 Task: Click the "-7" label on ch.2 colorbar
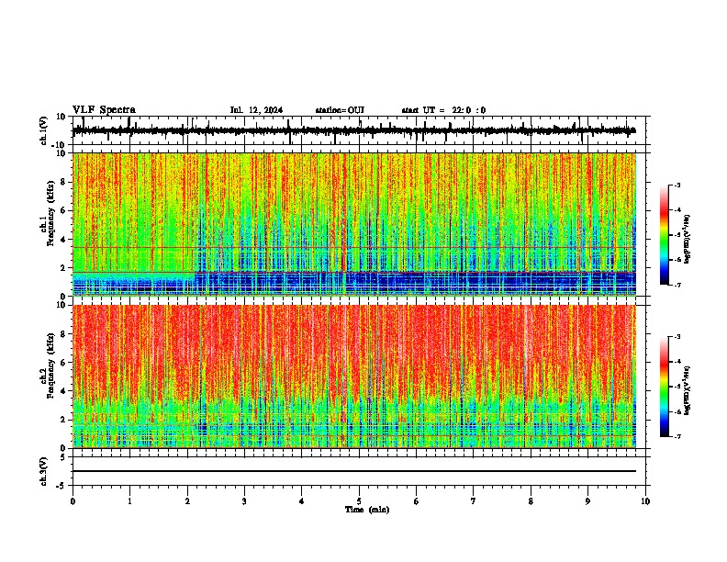coord(677,436)
